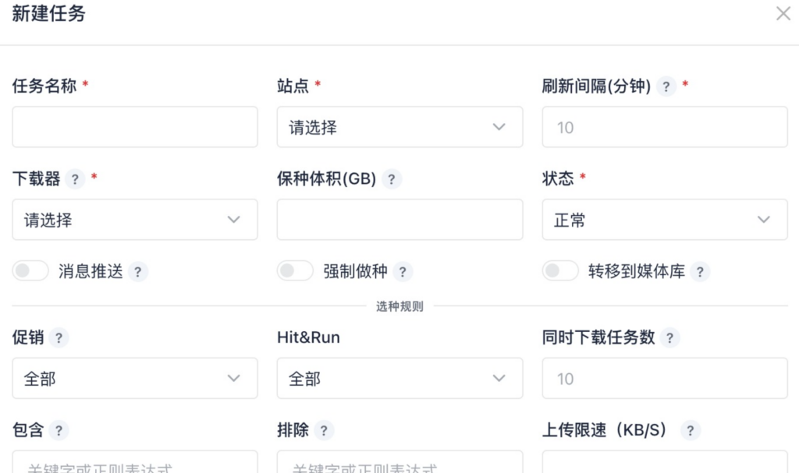Image resolution: width=799 pixels, height=473 pixels.
Task: Click help icon beside 同时下载任务数
Action: pos(669,338)
